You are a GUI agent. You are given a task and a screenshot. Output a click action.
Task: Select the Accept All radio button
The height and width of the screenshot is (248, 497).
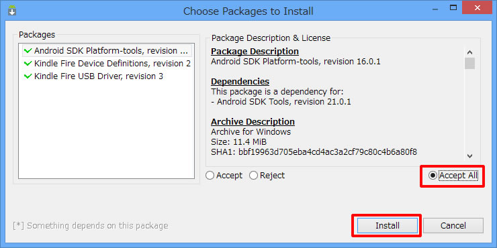pos(453,176)
